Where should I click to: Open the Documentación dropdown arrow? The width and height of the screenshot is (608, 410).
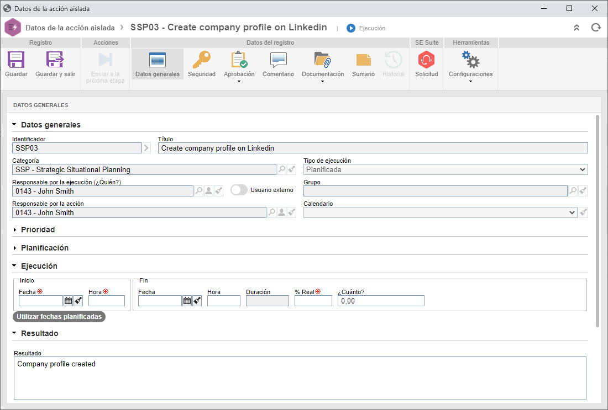[x=323, y=82]
